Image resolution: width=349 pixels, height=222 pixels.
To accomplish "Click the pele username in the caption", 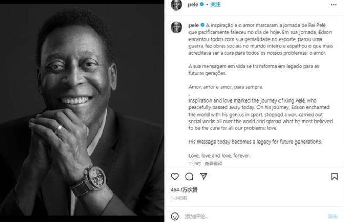I will pyautogui.click(x=193, y=25).
